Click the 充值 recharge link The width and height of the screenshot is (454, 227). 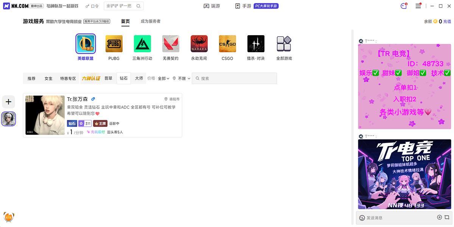tap(446, 22)
